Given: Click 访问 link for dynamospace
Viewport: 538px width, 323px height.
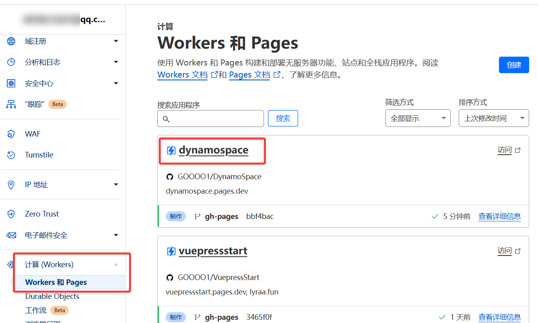Looking at the screenshot, I should pyautogui.click(x=505, y=150).
